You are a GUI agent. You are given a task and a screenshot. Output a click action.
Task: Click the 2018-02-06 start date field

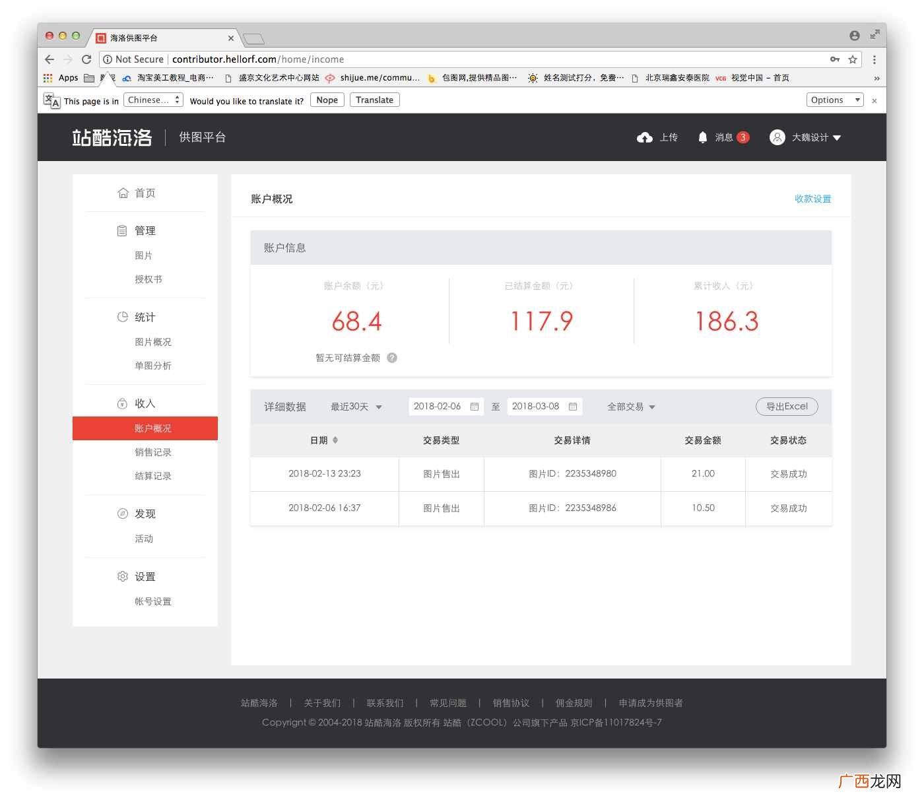[446, 407]
